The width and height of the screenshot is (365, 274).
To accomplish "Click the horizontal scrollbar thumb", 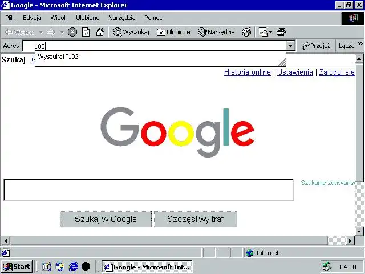I will [x=169, y=241].
